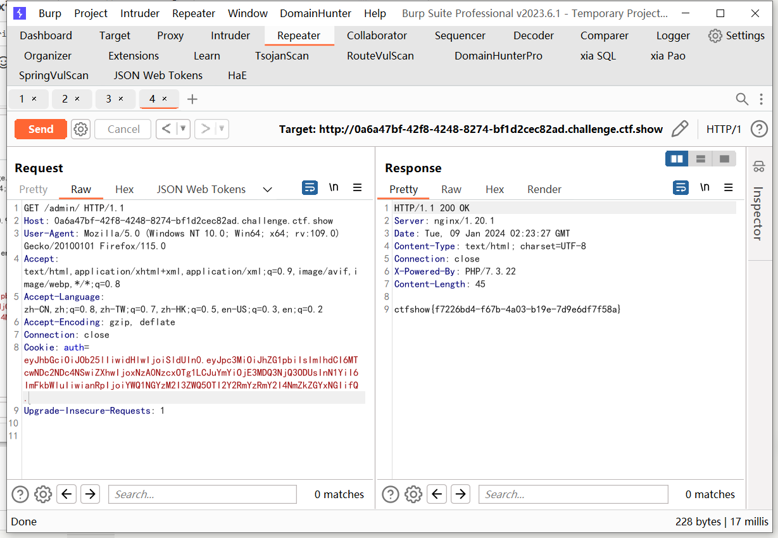Screen dimensions: 778x538
Task: Go to next match in Request search
Action: (x=90, y=494)
